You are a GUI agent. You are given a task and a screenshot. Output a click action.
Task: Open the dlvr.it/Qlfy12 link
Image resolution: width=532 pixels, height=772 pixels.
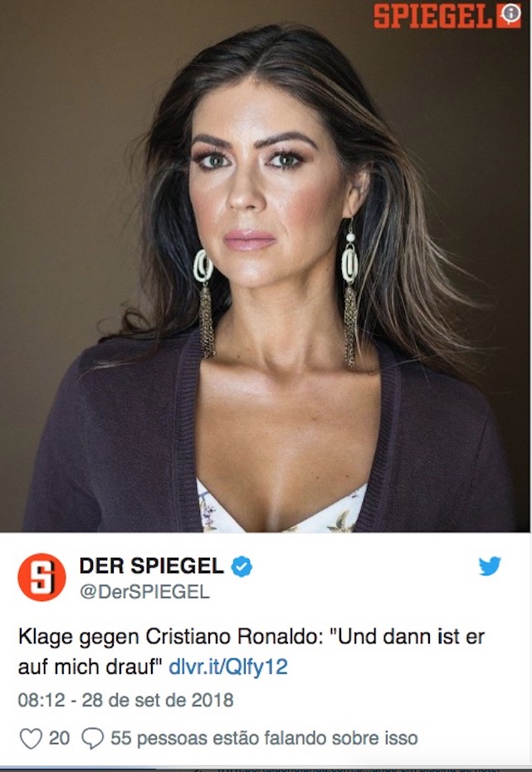228,667
